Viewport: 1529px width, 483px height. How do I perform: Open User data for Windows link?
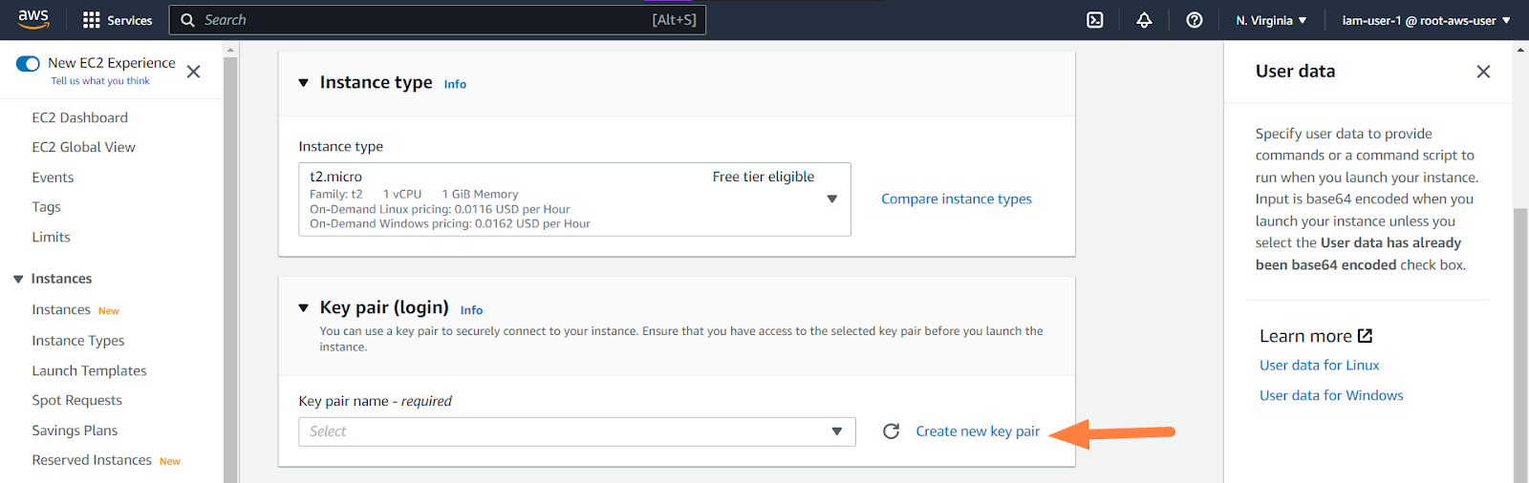coord(1331,395)
